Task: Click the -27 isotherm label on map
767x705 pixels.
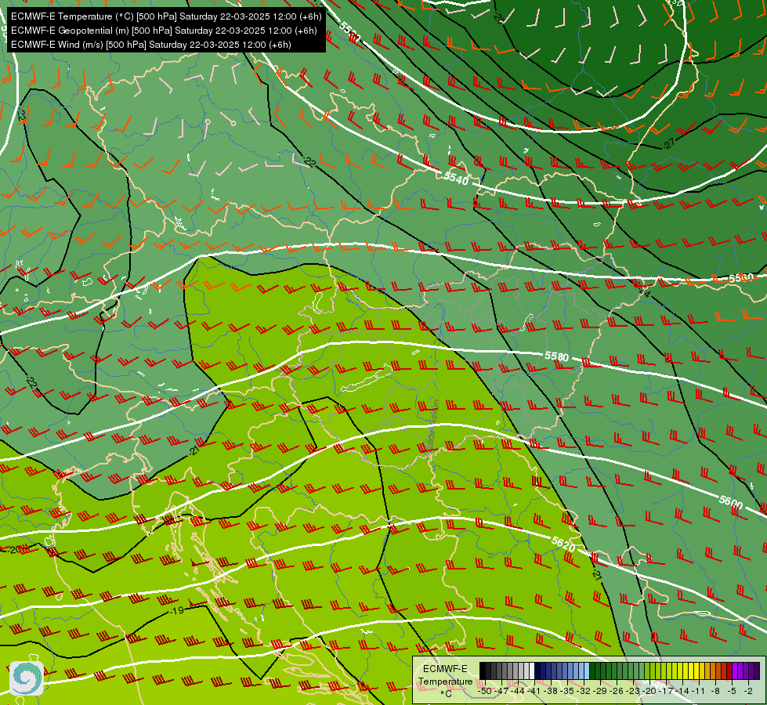Action: click(669, 143)
